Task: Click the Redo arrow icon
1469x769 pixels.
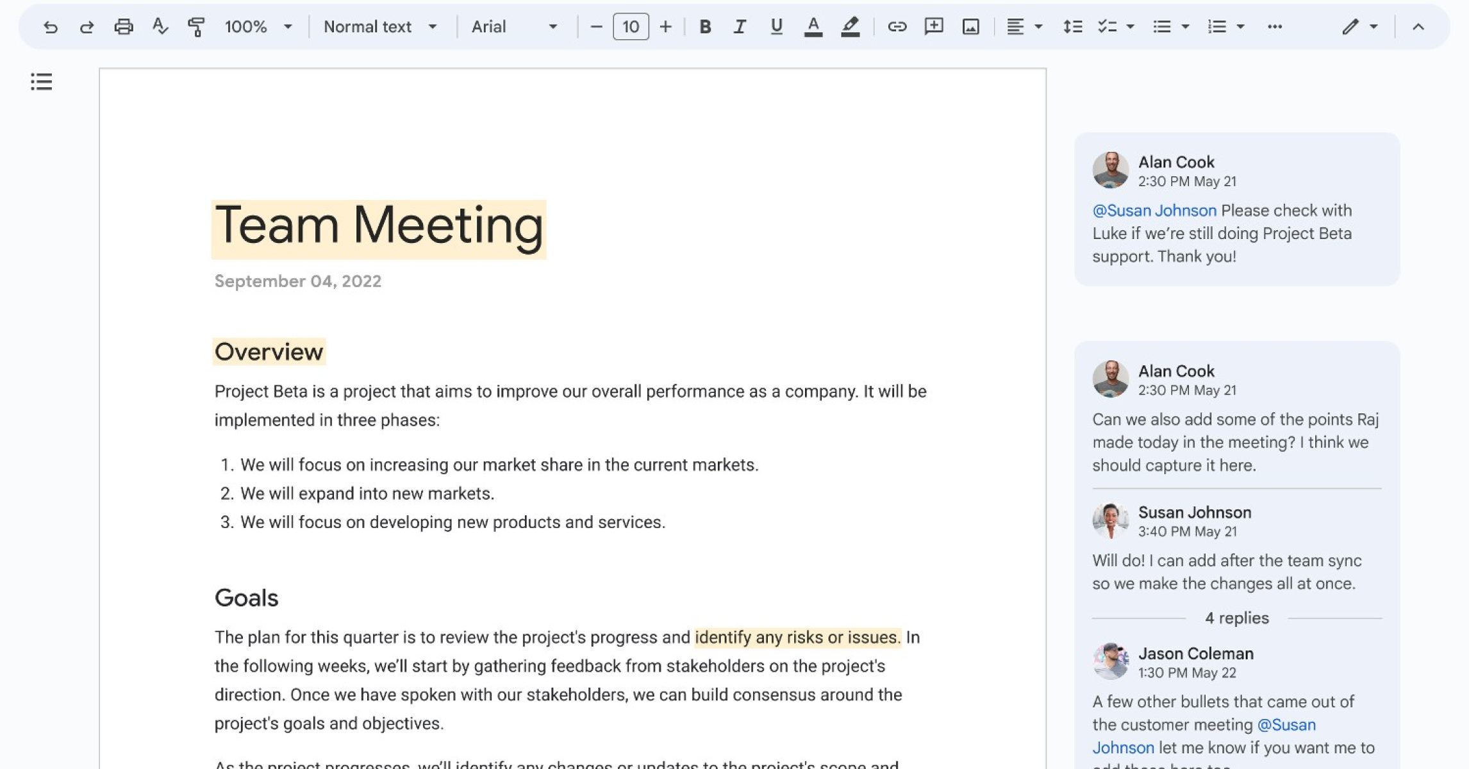Action: click(87, 27)
